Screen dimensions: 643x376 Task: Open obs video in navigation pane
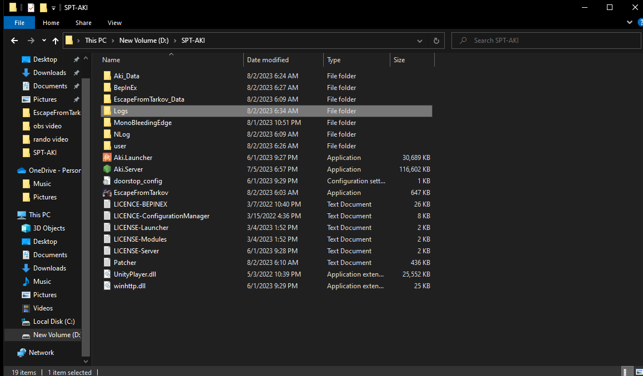tap(47, 126)
